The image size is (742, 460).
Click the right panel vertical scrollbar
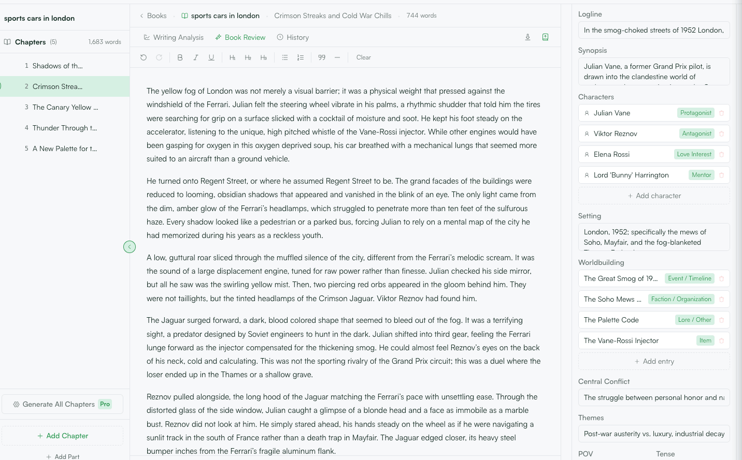tap(739, 232)
